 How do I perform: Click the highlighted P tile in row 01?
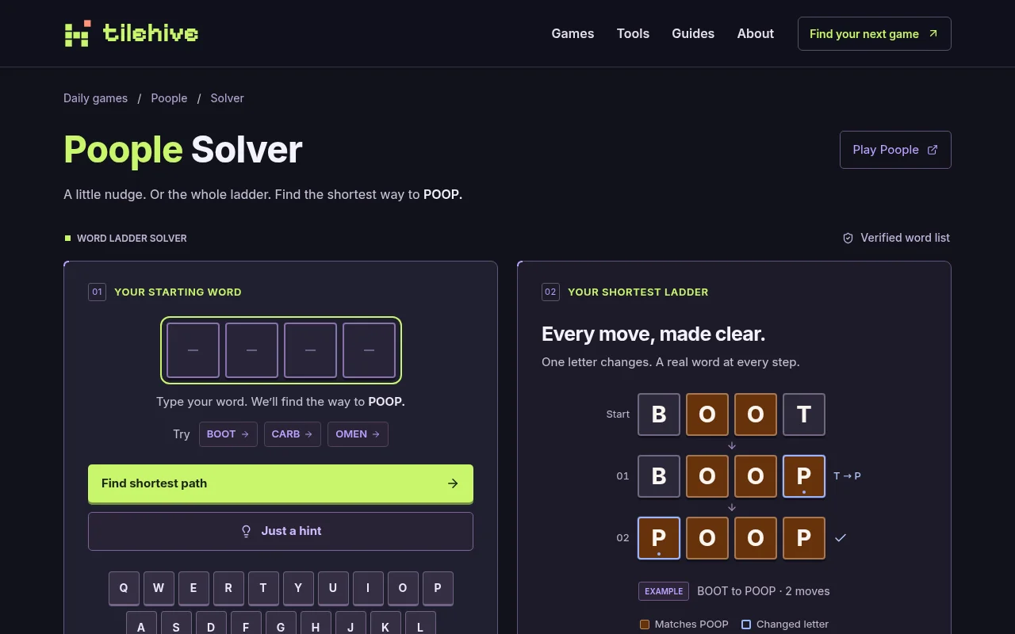point(804,476)
